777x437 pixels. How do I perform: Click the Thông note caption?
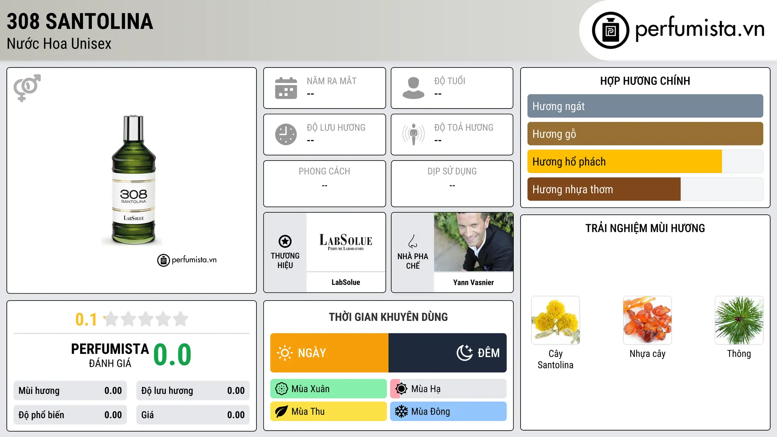(739, 354)
